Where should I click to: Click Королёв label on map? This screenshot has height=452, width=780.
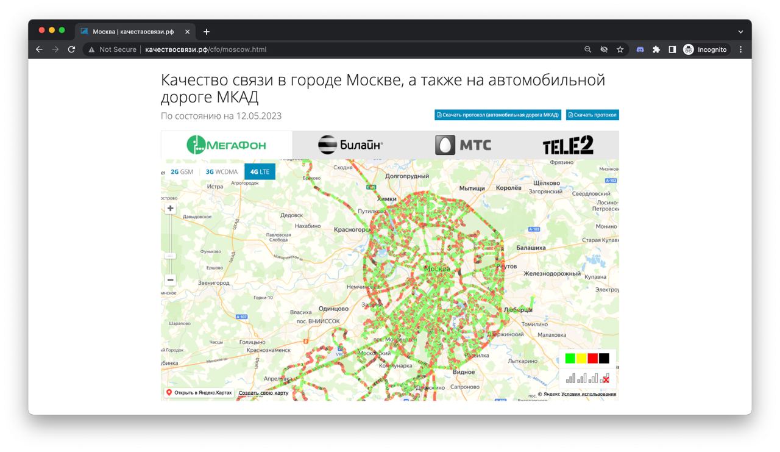(x=508, y=188)
